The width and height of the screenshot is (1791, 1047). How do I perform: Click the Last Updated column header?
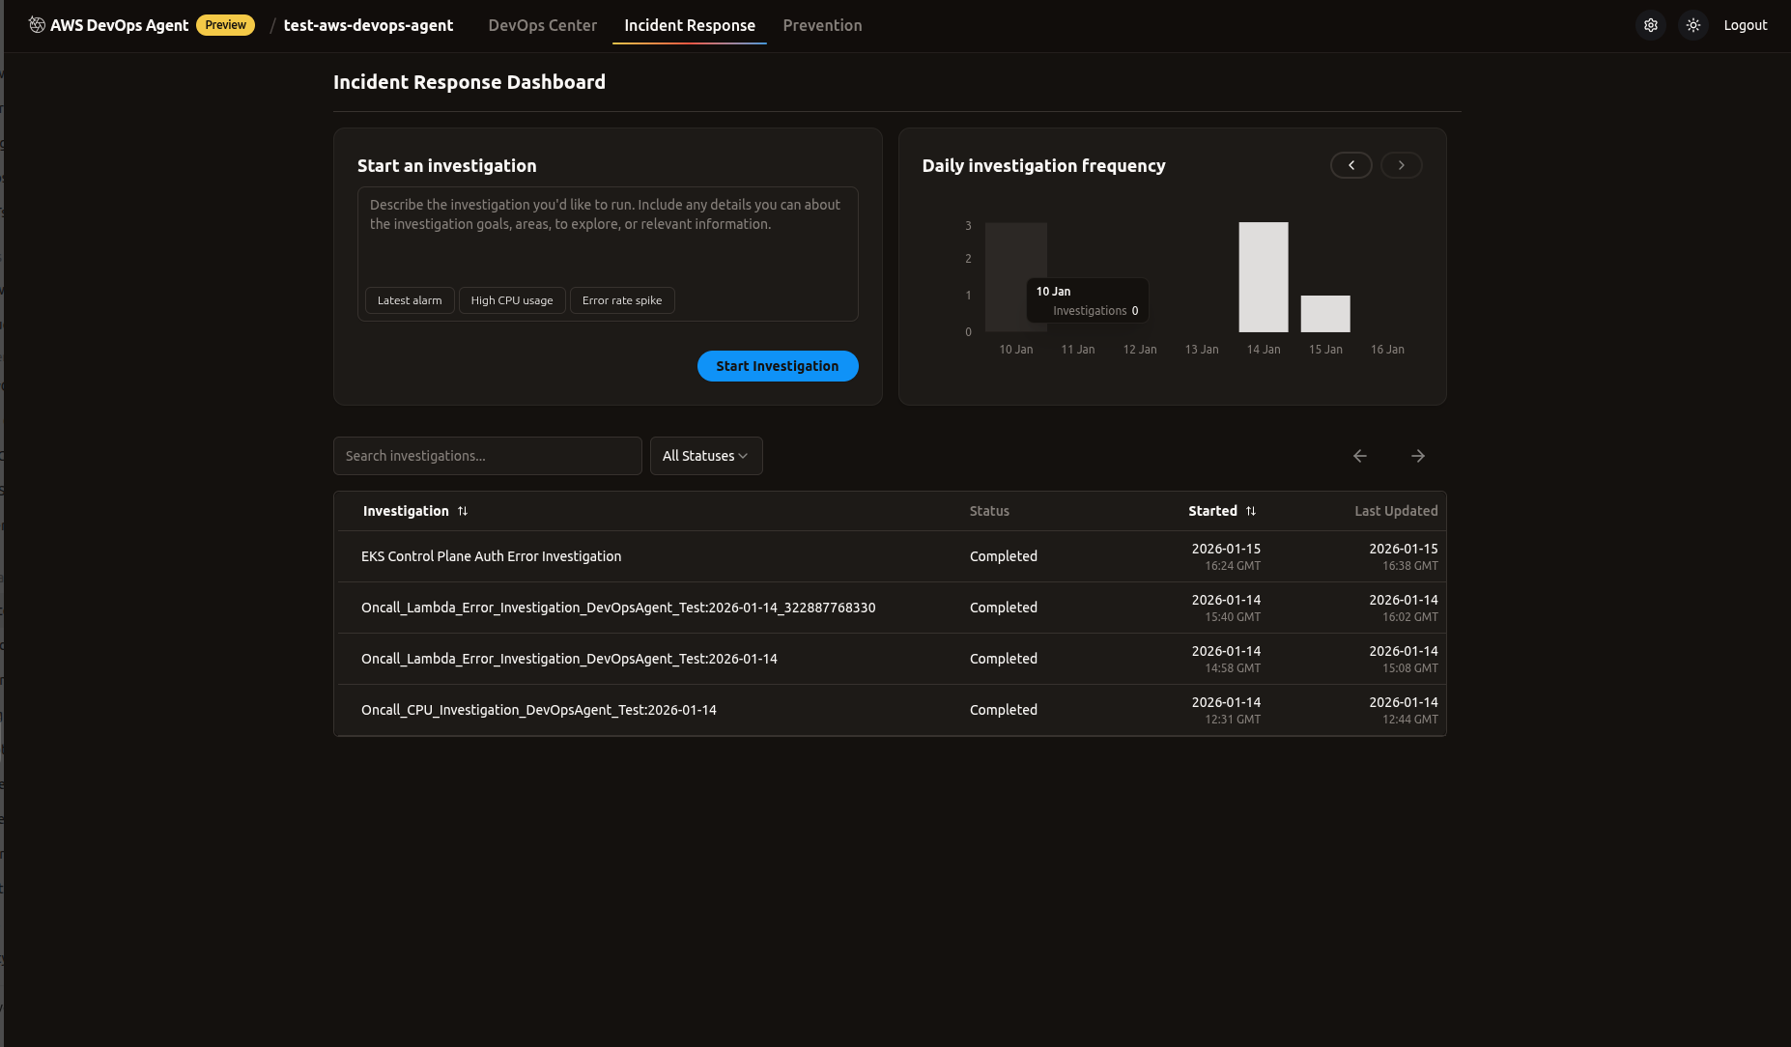click(1396, 511)
